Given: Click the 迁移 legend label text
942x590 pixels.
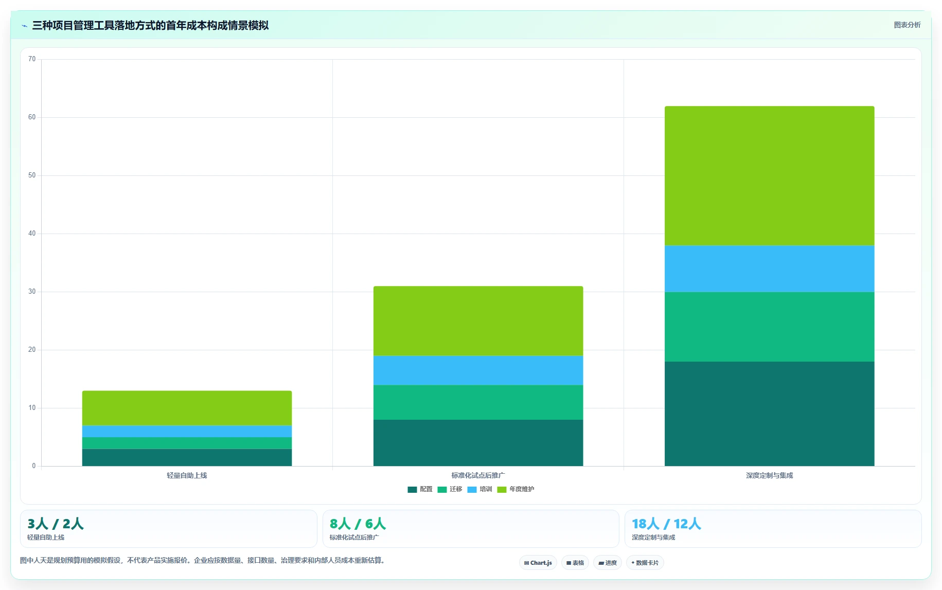Looking at the screenshot, I should pyautogui.click(x=456, y=489).
